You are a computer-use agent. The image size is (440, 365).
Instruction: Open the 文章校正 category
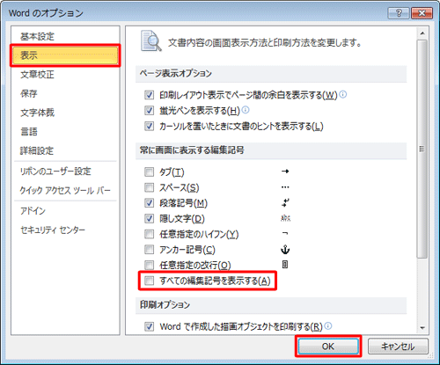pyautogui.click(x=65, y=75)
